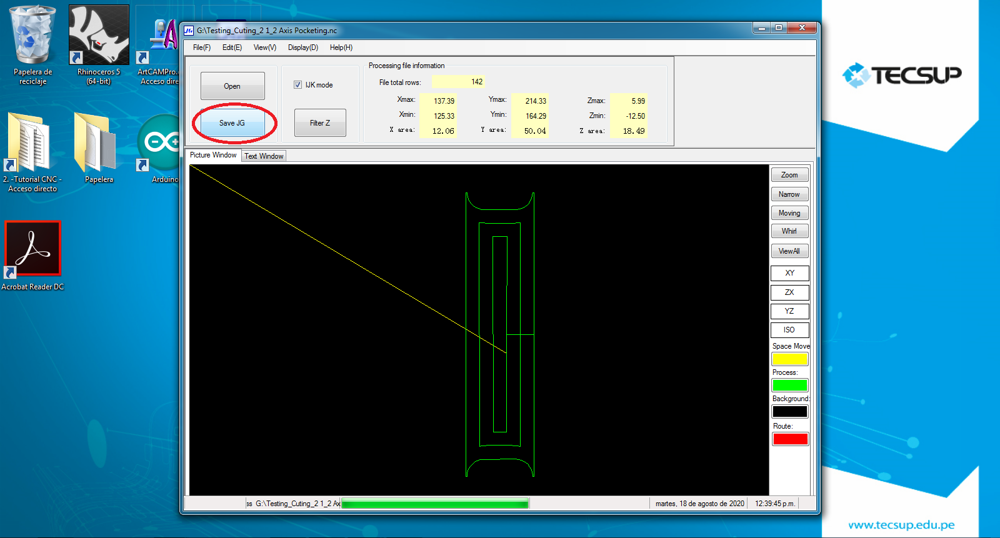Open the Papelera de reciclaje desktop icon
This screenshot has width=1000, height=538.
pos(32,44)
